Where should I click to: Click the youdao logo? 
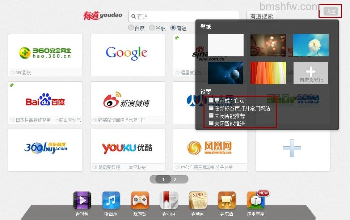coord(103,16)
